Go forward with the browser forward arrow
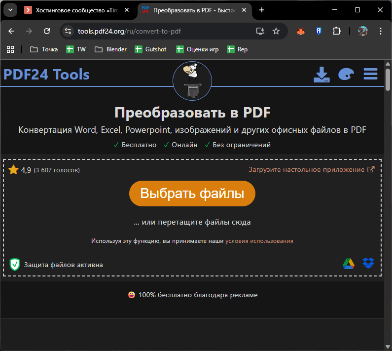The image size is (392, 351). 29,31
